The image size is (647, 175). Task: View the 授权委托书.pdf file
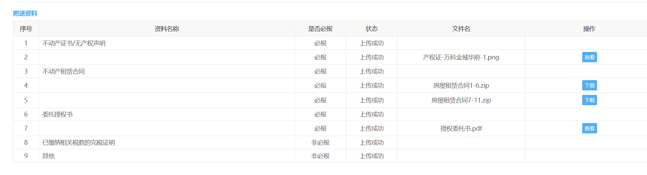(589, 128)
